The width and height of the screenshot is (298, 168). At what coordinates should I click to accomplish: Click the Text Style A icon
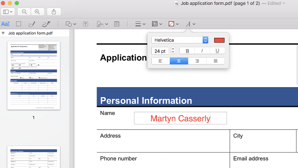(x=188, y=24)
